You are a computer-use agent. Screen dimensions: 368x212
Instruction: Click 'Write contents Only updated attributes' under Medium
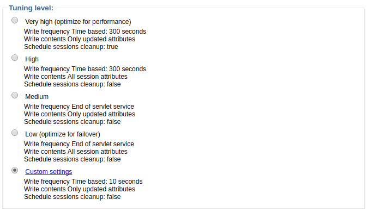coord(80,114)
